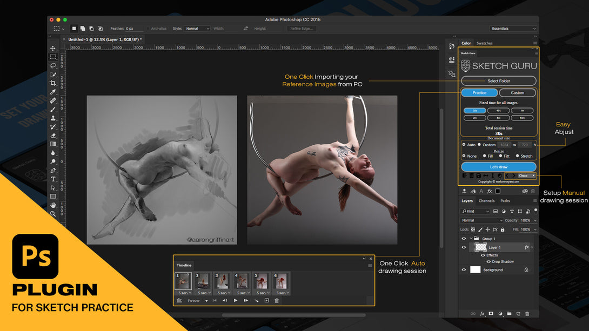The width and height of the screenshot is (589, 331).
Task: Click the Let's draw button
Action: point(498,167)
